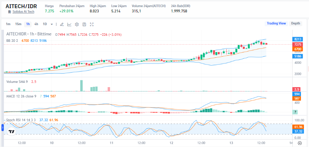
Task: Click the 594 MACD axis tag
Action: click(297, 94)
